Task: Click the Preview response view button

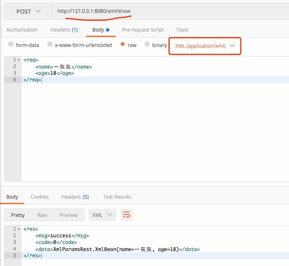Action: pyautogui.click(x=68, y=215)
